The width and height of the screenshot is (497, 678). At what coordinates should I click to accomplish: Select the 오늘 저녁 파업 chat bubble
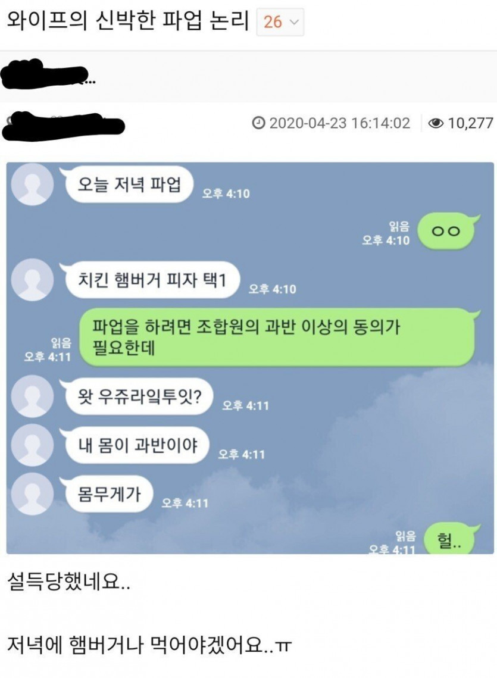click(129, 185)
